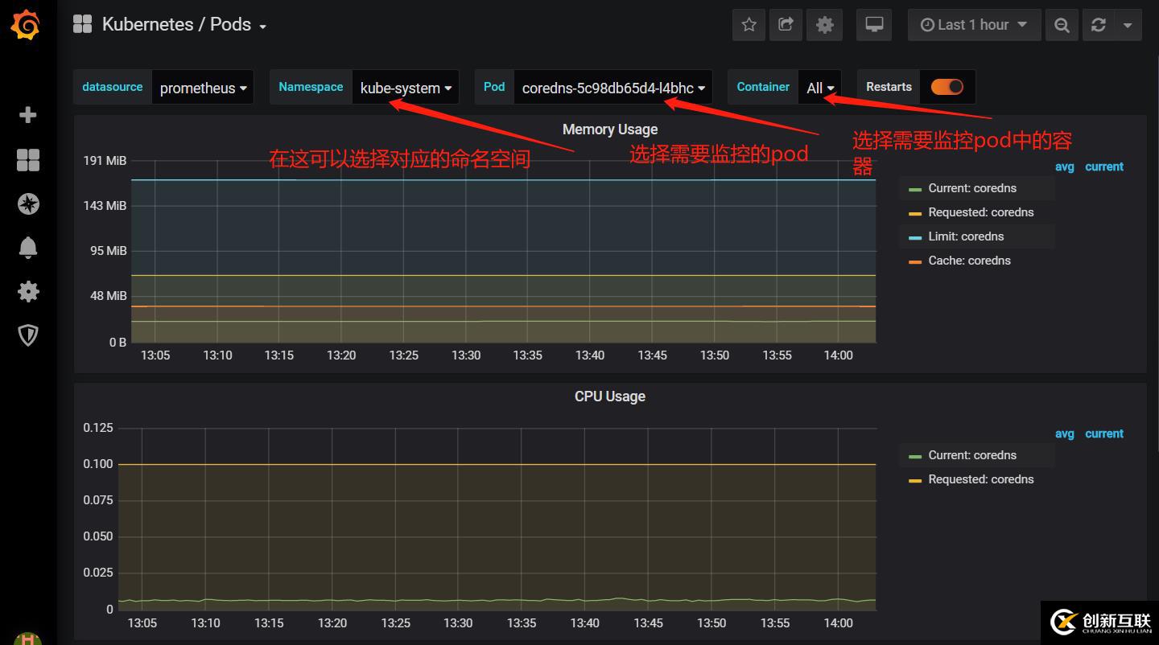Open Server Admin shield icon in sidebar

tap(28, 335)
